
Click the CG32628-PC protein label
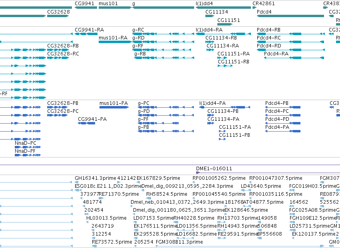click(x=63, y=111)
